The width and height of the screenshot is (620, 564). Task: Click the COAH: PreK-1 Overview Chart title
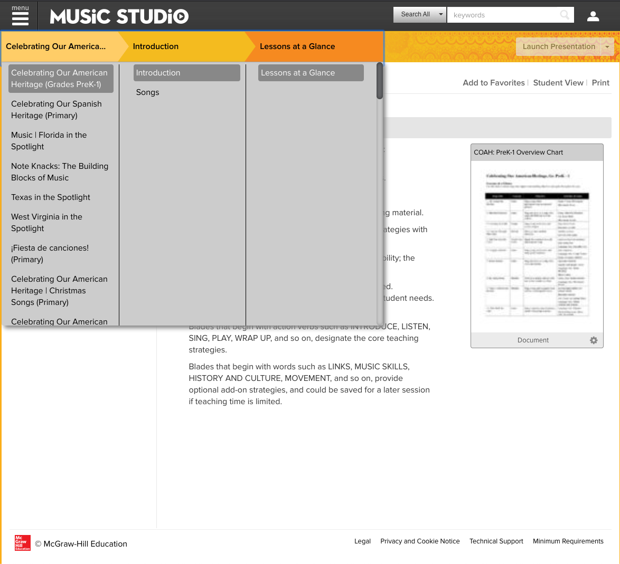pyautogui.click(x=518, y=152)
